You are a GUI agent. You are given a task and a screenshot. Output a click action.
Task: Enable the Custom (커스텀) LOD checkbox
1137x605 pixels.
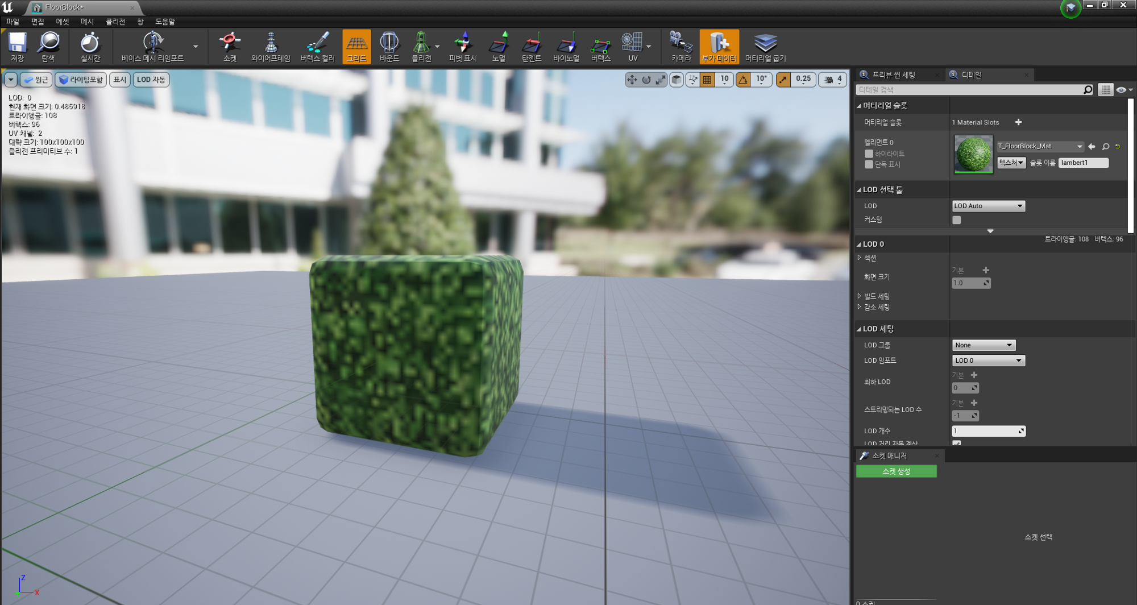(957, 220)
